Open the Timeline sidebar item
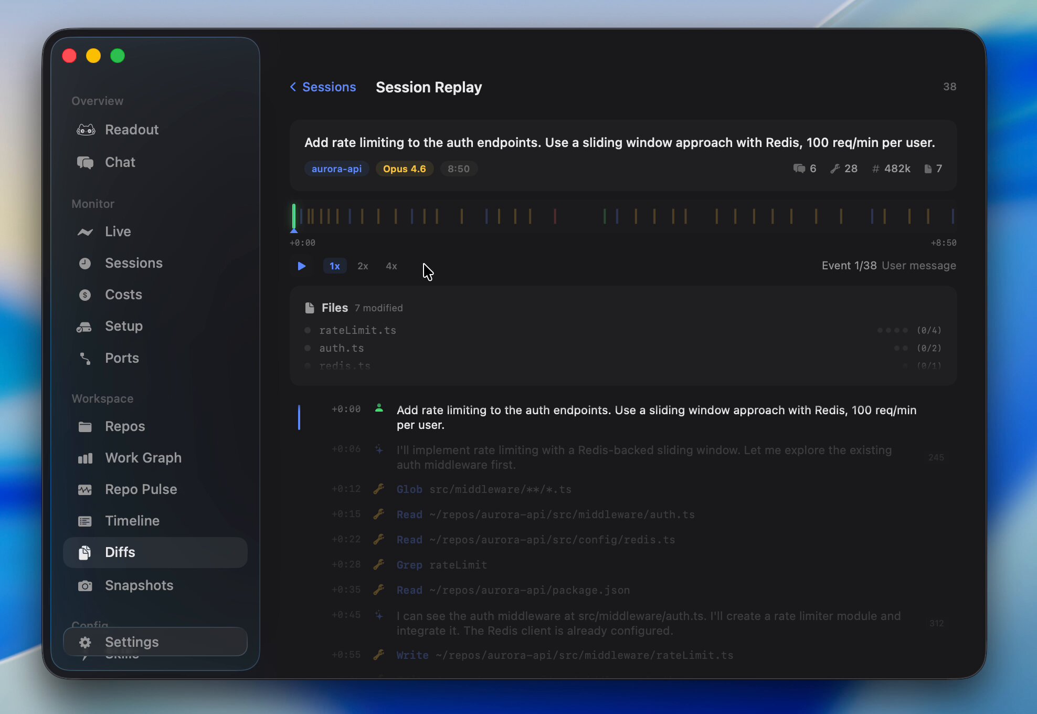Image resolution: width=1037 pixels, height=714 pixels. (x=132, y=521)
